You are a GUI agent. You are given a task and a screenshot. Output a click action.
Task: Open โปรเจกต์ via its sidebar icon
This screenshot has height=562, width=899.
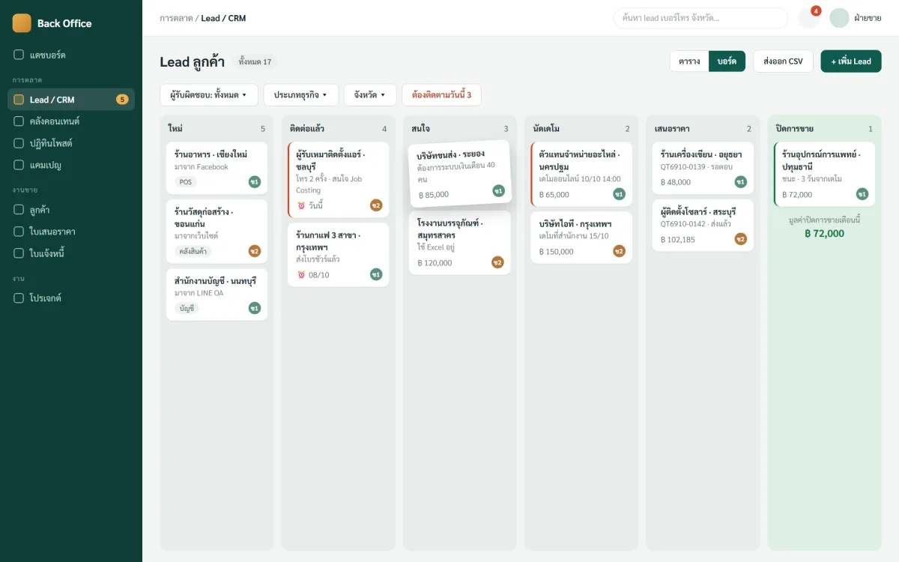pos(19,297)
